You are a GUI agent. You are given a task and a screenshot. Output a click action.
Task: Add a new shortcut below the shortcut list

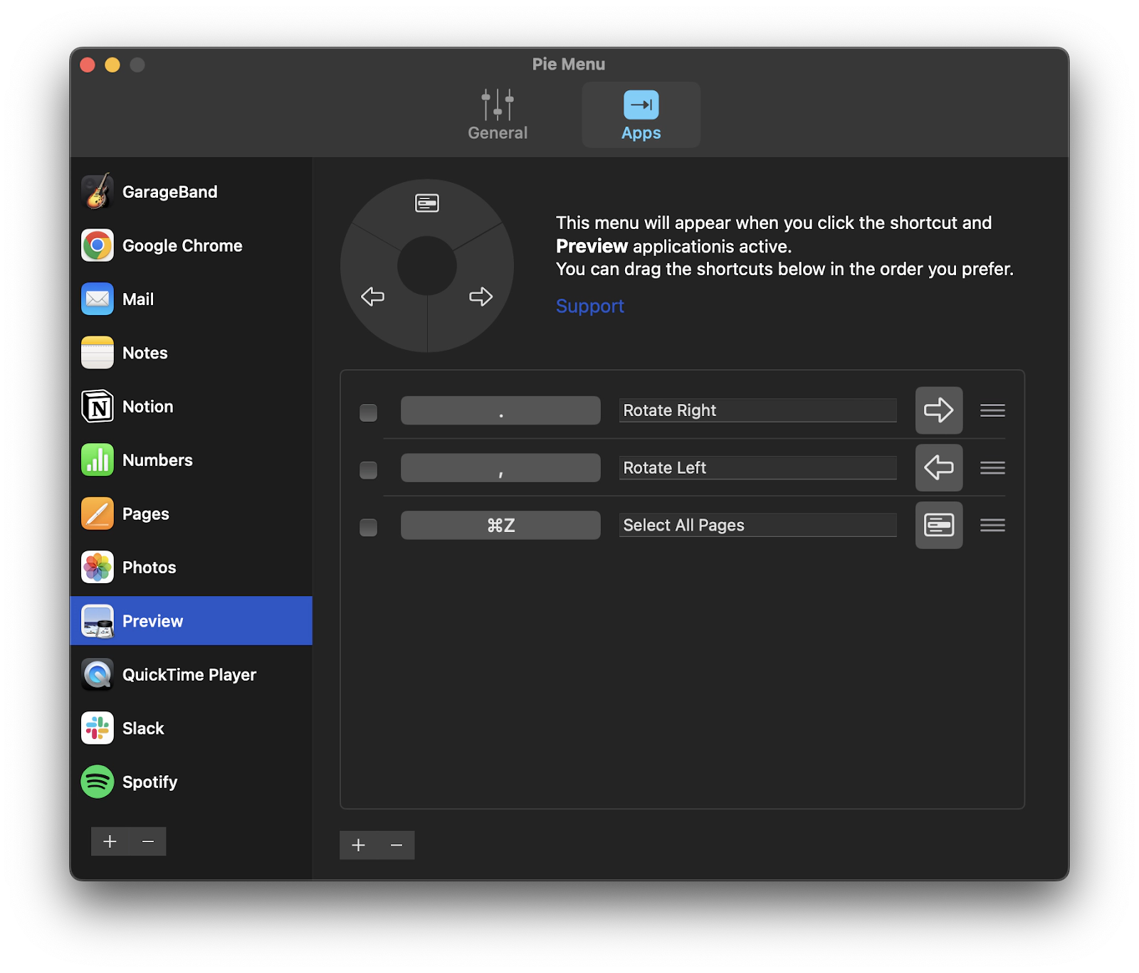click(358, 845)
